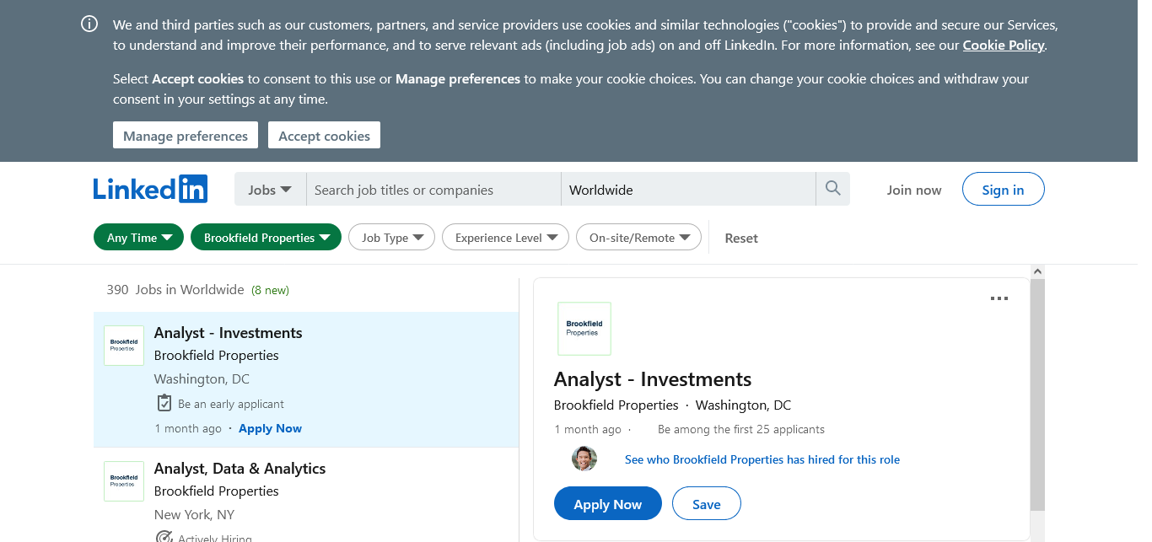Expand the Any Time filter dropdown
This screenshot has height=542, width=1152.
(x=138, y=238)
